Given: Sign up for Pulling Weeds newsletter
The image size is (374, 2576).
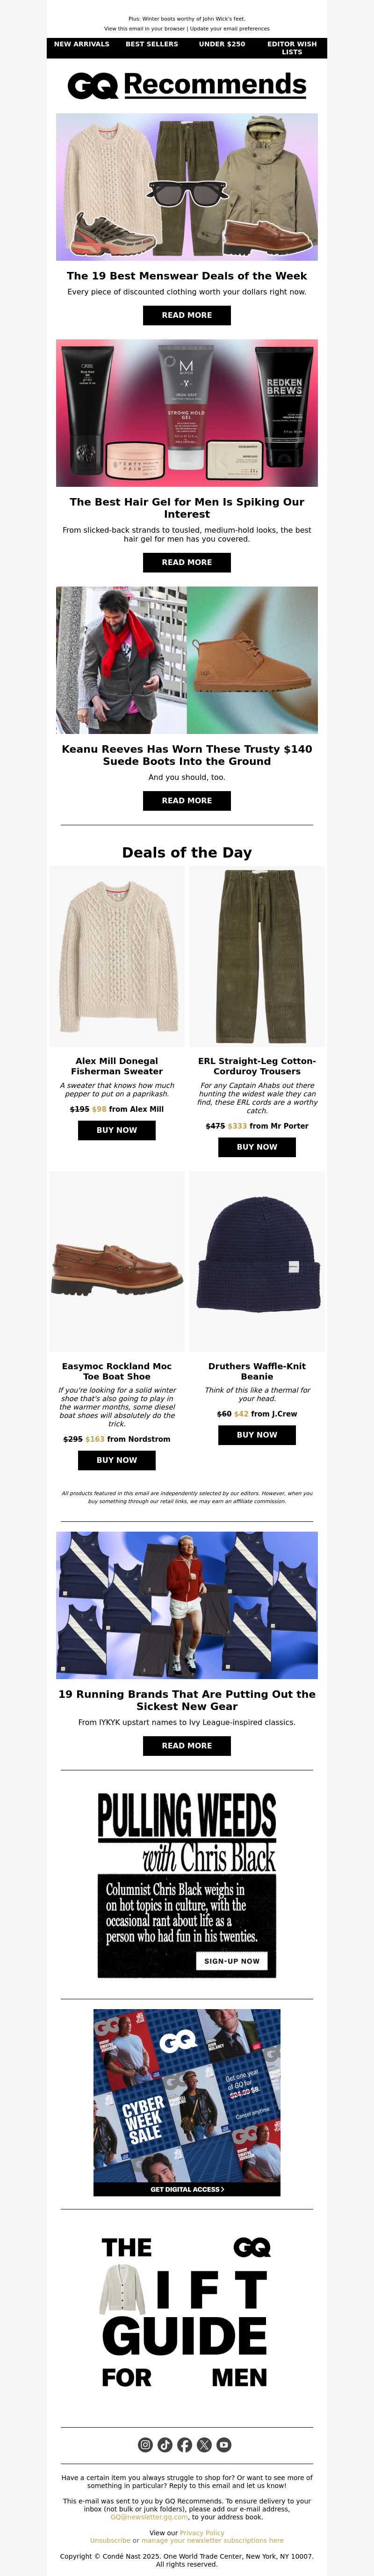Looking at the screenshot, I should (x=232, y=1961).
